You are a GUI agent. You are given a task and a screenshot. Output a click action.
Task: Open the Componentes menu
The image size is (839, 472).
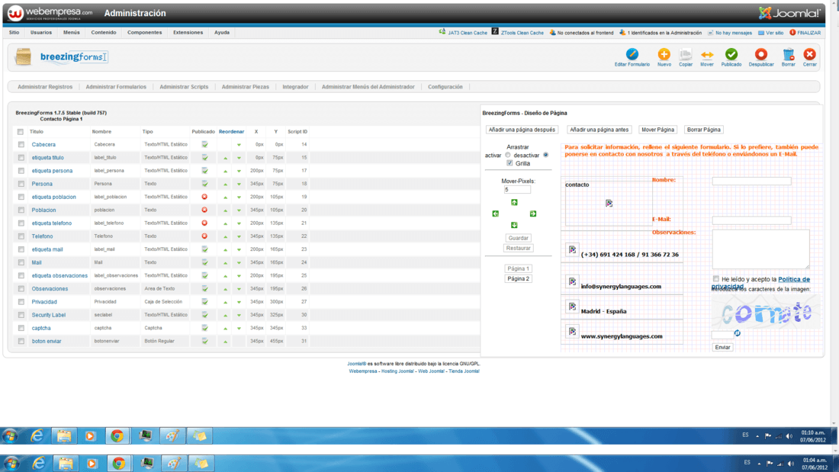click(x=144, y=33)
